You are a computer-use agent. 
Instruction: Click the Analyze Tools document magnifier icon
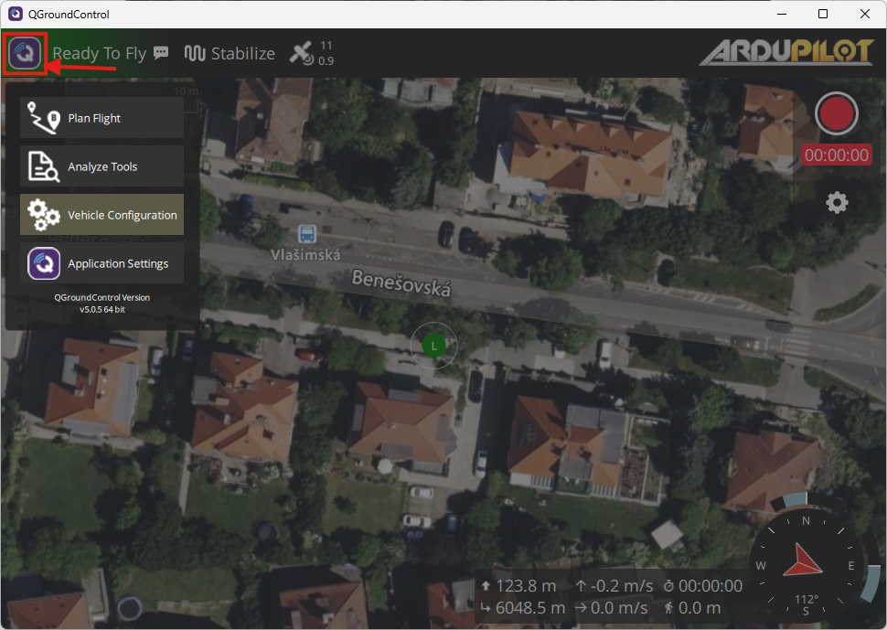coord(43,166)
